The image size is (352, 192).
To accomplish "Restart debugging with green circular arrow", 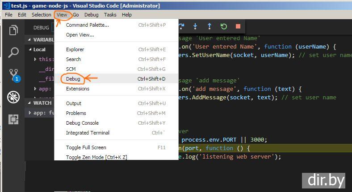I will point(224,26).
